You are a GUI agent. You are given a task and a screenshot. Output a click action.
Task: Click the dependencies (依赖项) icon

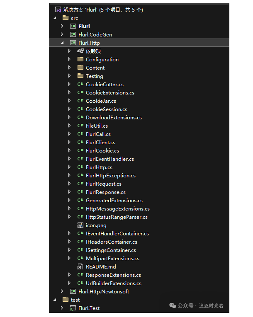pos(80,51)
